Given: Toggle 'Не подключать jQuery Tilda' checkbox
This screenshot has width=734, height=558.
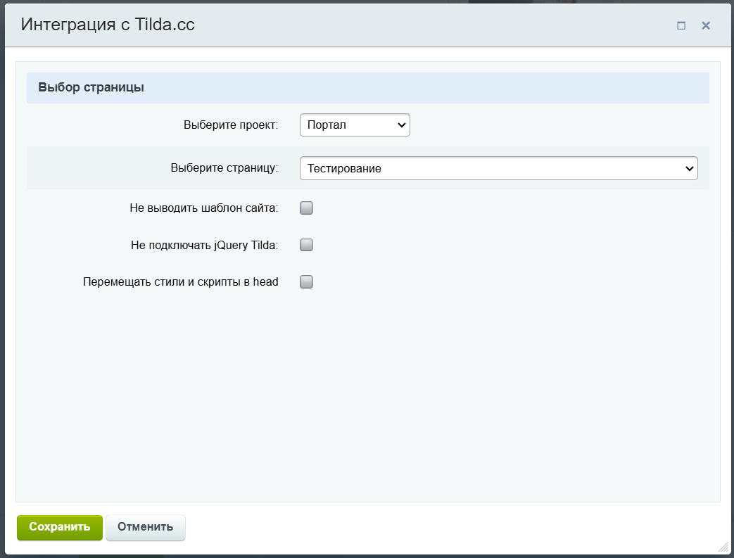Looking at the screenshot, I should [x=306, y=245].
